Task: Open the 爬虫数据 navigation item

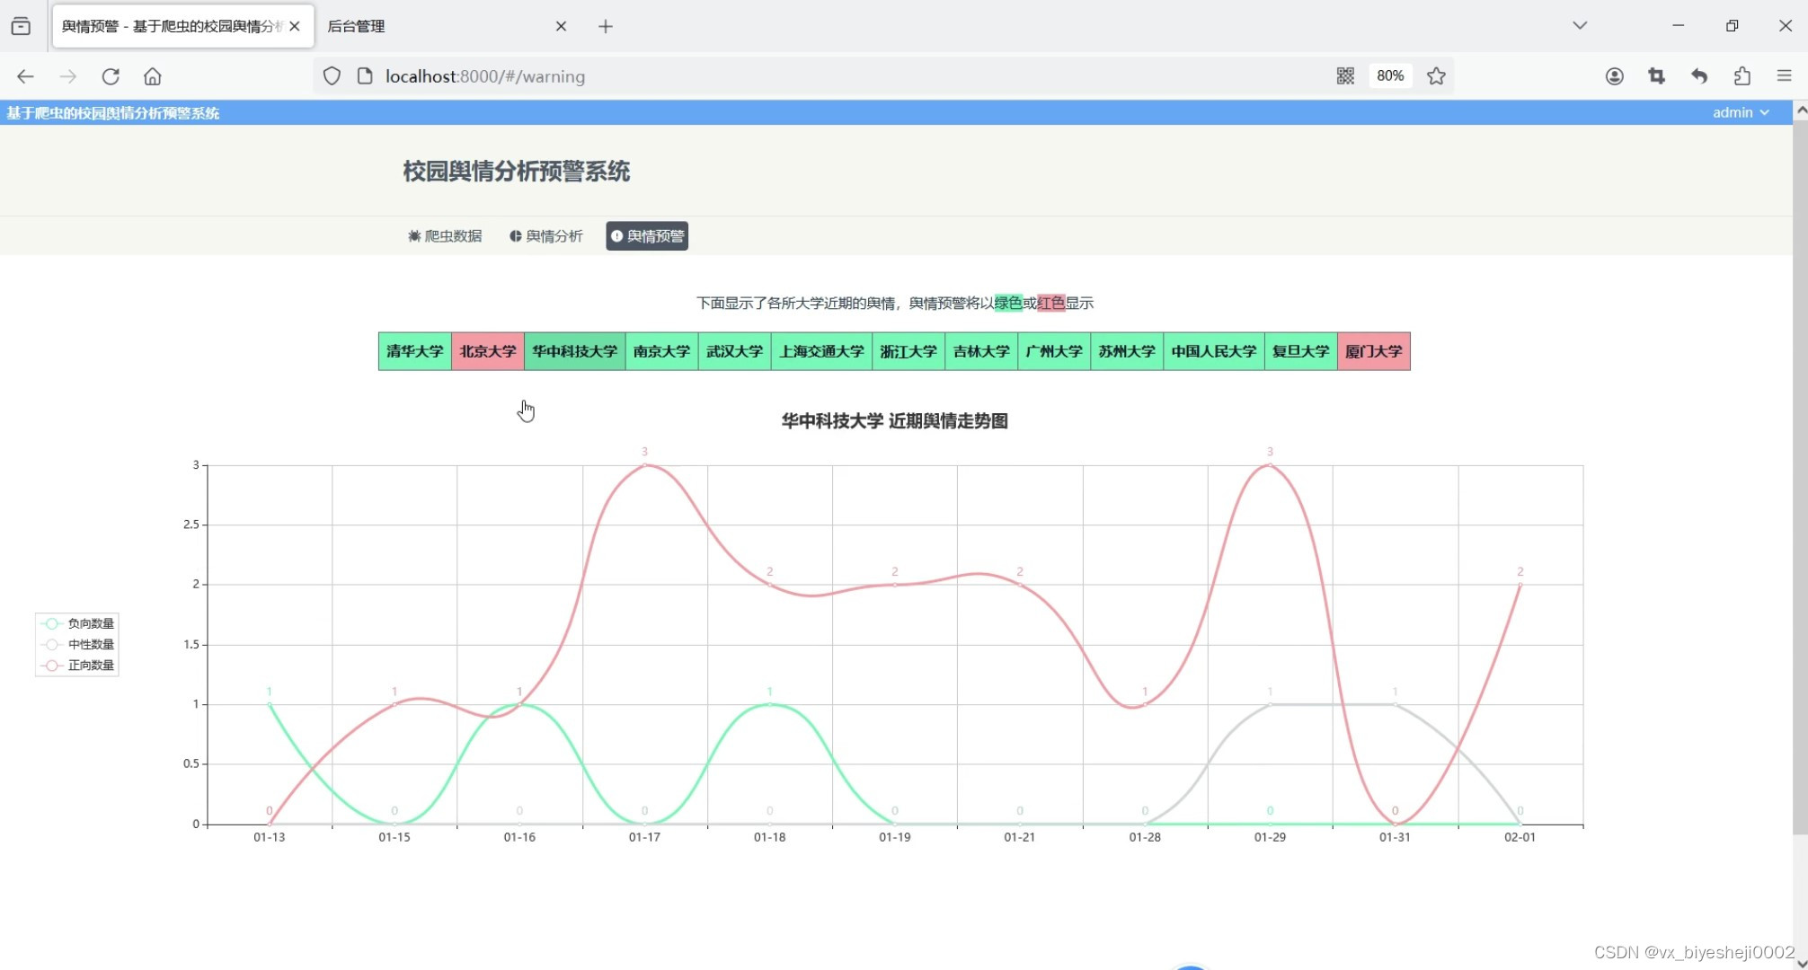Action: point(445,236)
